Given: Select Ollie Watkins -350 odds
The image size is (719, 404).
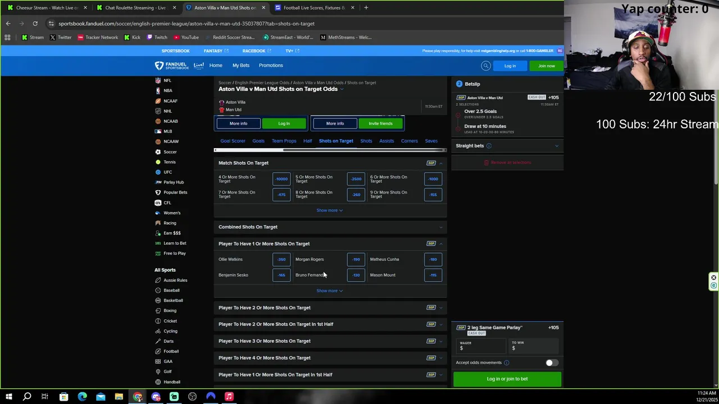Looking at the screenshot, I should coord(281,259).
